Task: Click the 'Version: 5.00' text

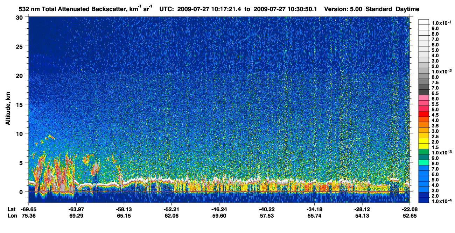Action: tap(343, 9)
